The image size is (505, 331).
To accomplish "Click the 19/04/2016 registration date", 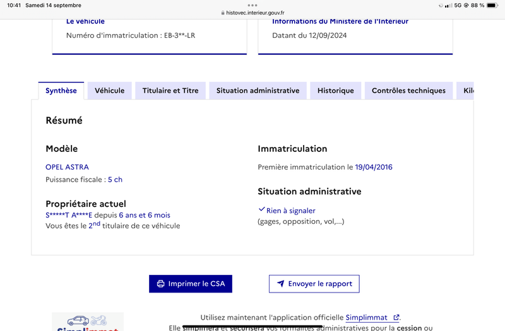I will pos(374,167).
